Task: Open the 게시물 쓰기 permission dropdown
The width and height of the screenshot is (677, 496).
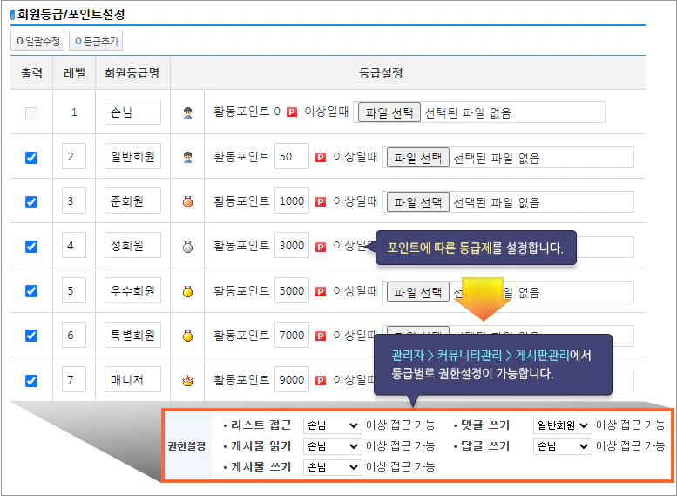Action: point(333,467)
